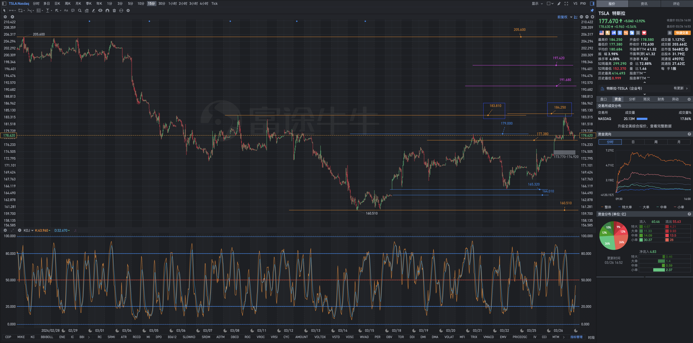The height and width of the screenshot is (343, 693).
Task: Open the VS comparison button
Action: tap(575, 4)
